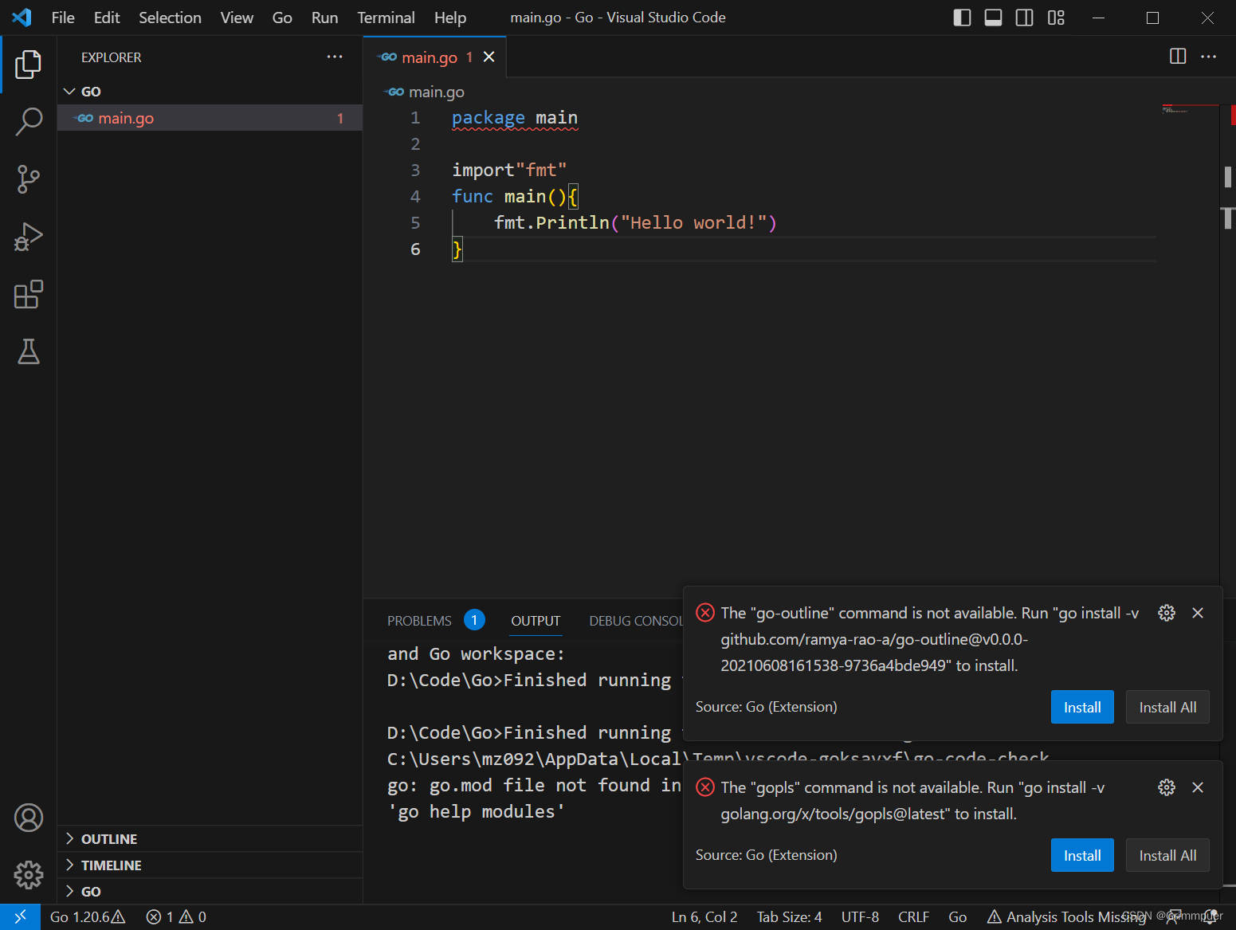Change Tab Size: 4 indentation setting
Viewport: 1236px width, 930px height.
click(x=789, y=917)
